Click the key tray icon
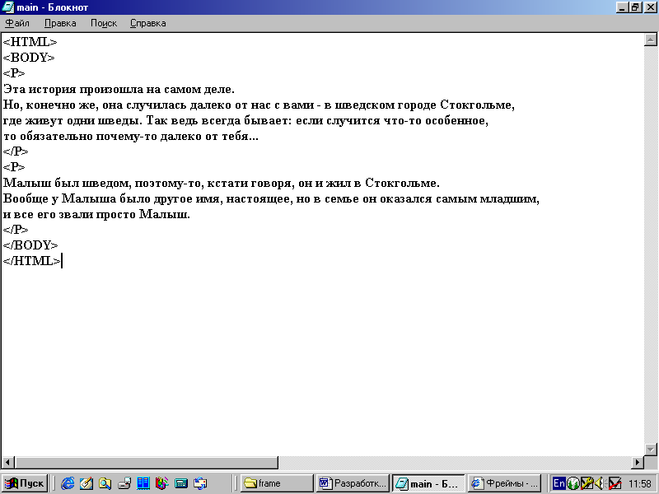 click(x=587, y=483)
